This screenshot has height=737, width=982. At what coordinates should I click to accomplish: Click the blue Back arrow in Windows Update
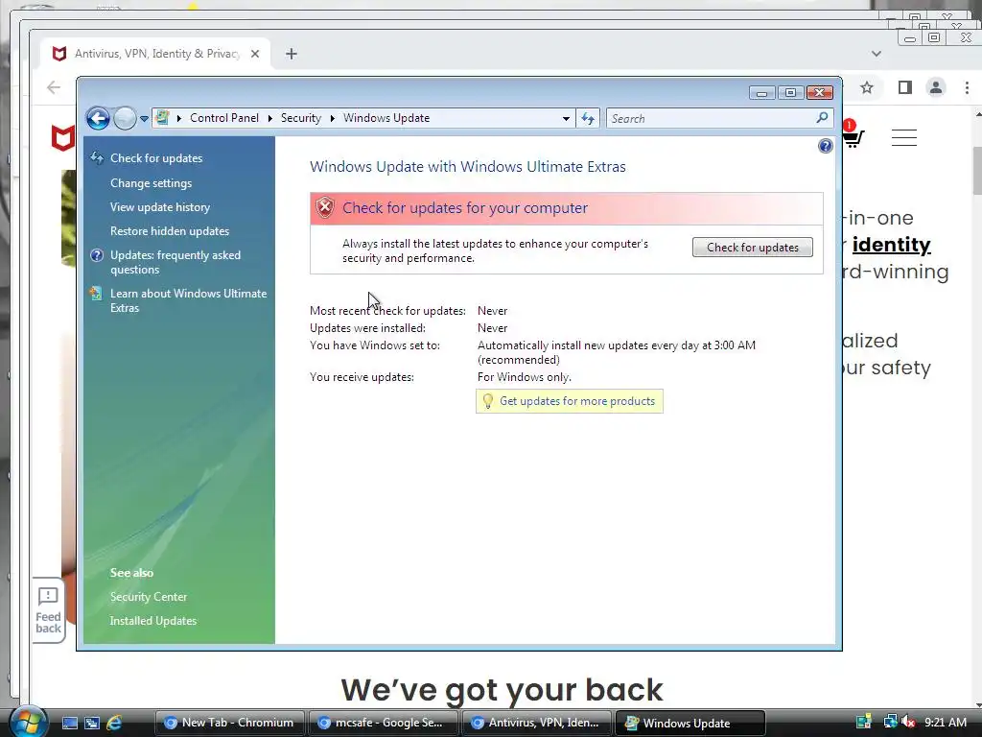[98, 118]
